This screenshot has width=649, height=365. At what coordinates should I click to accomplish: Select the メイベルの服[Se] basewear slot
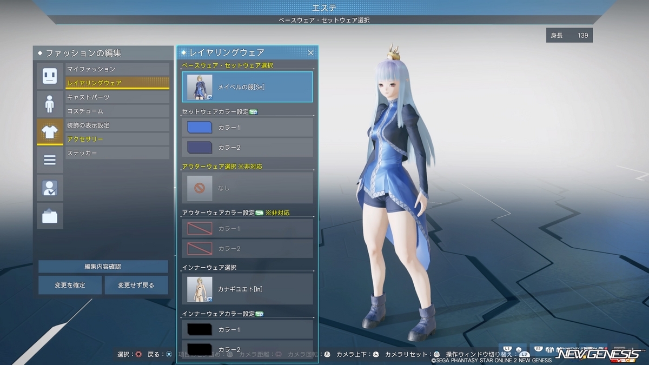[248, 87]
